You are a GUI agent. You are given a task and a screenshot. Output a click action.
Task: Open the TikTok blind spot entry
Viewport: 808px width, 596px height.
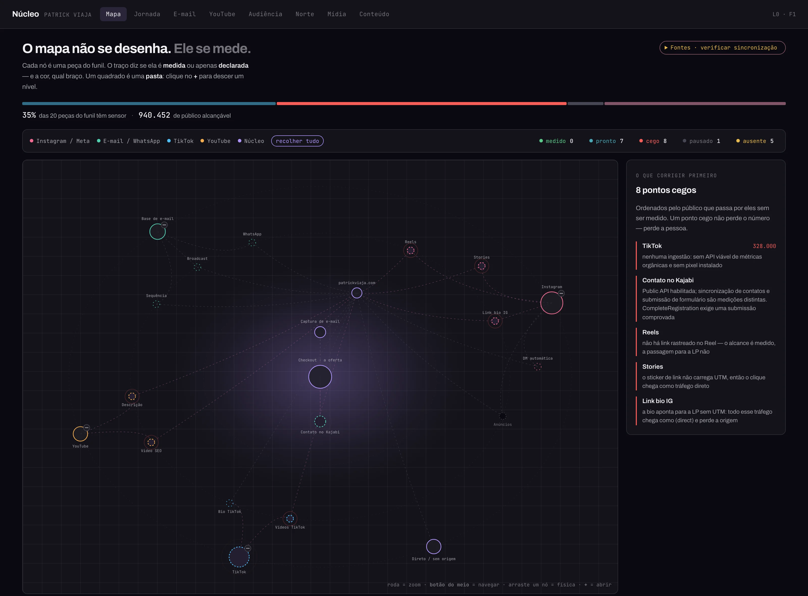pyautogui.click(x=706, y=255)
